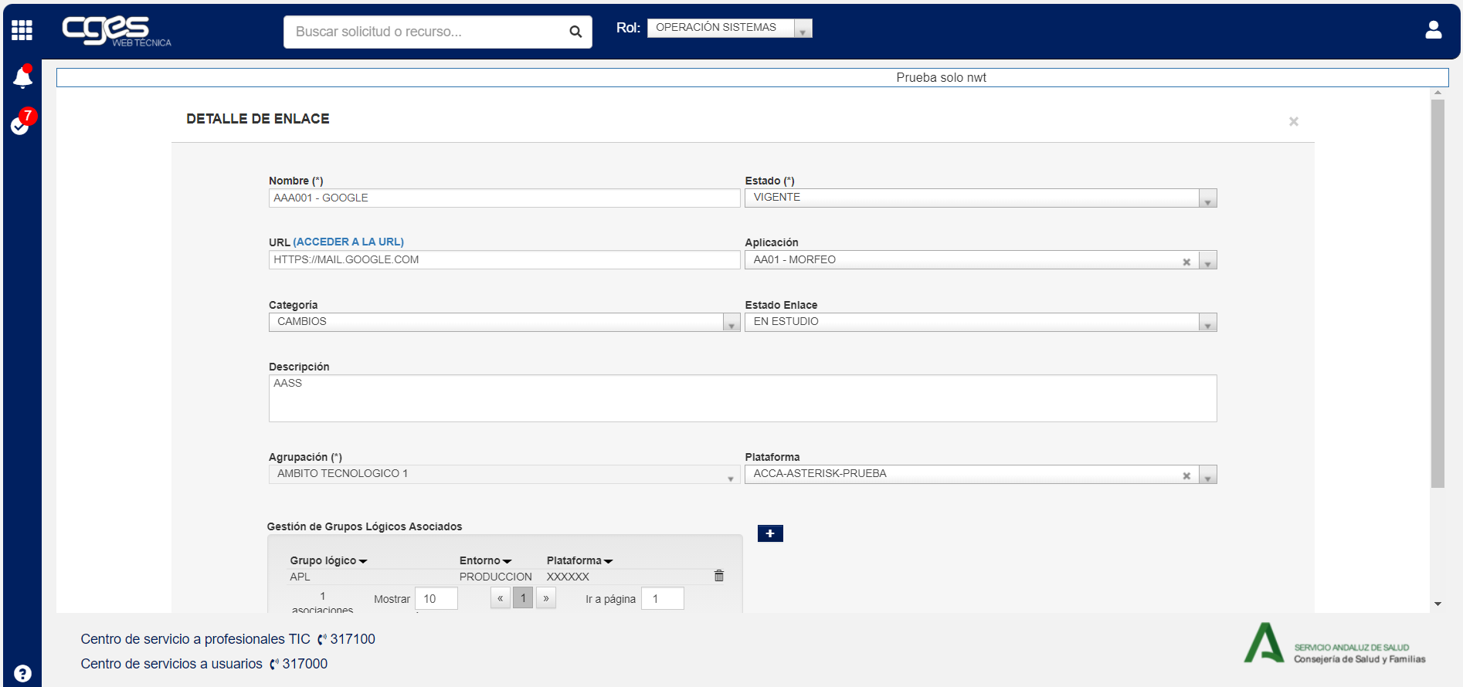The image size is (1463, 687).
Task: Click Centro de servicios a usuarios
Action: pyautogui.click(x=171, y=664)
